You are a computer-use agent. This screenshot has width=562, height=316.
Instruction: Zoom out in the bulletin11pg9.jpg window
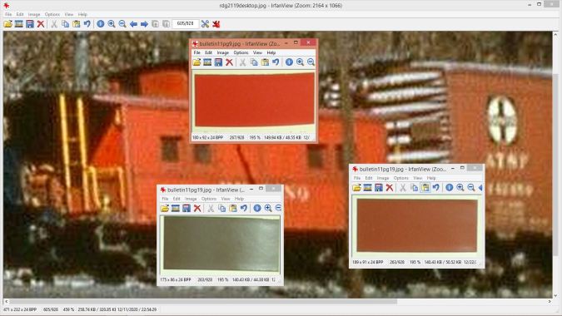pos(311,62)
